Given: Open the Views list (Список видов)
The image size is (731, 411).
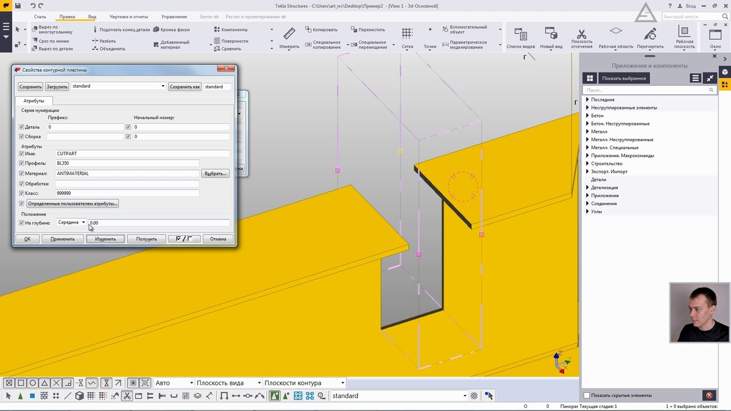Looking at the screenshot, I should point(521,34).
